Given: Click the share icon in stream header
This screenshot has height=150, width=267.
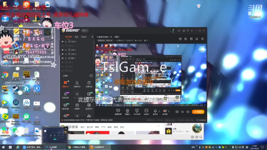Looking at the screenshot, I should tap(202, 39).
